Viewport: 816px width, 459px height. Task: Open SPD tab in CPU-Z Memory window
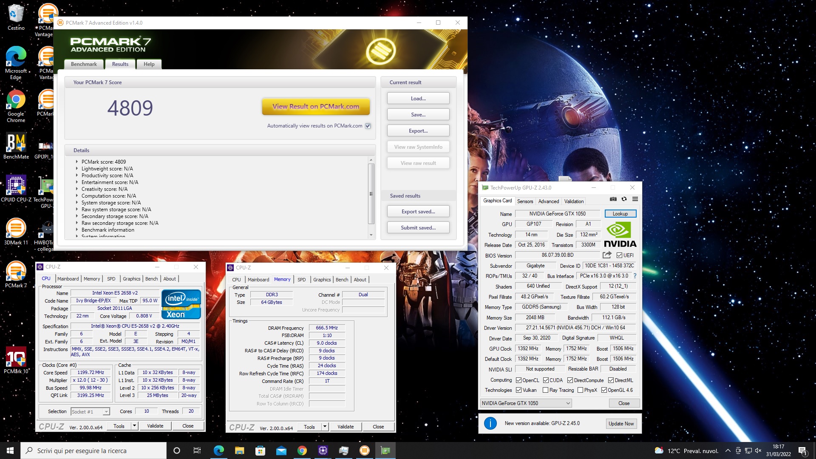pos(302,280)
